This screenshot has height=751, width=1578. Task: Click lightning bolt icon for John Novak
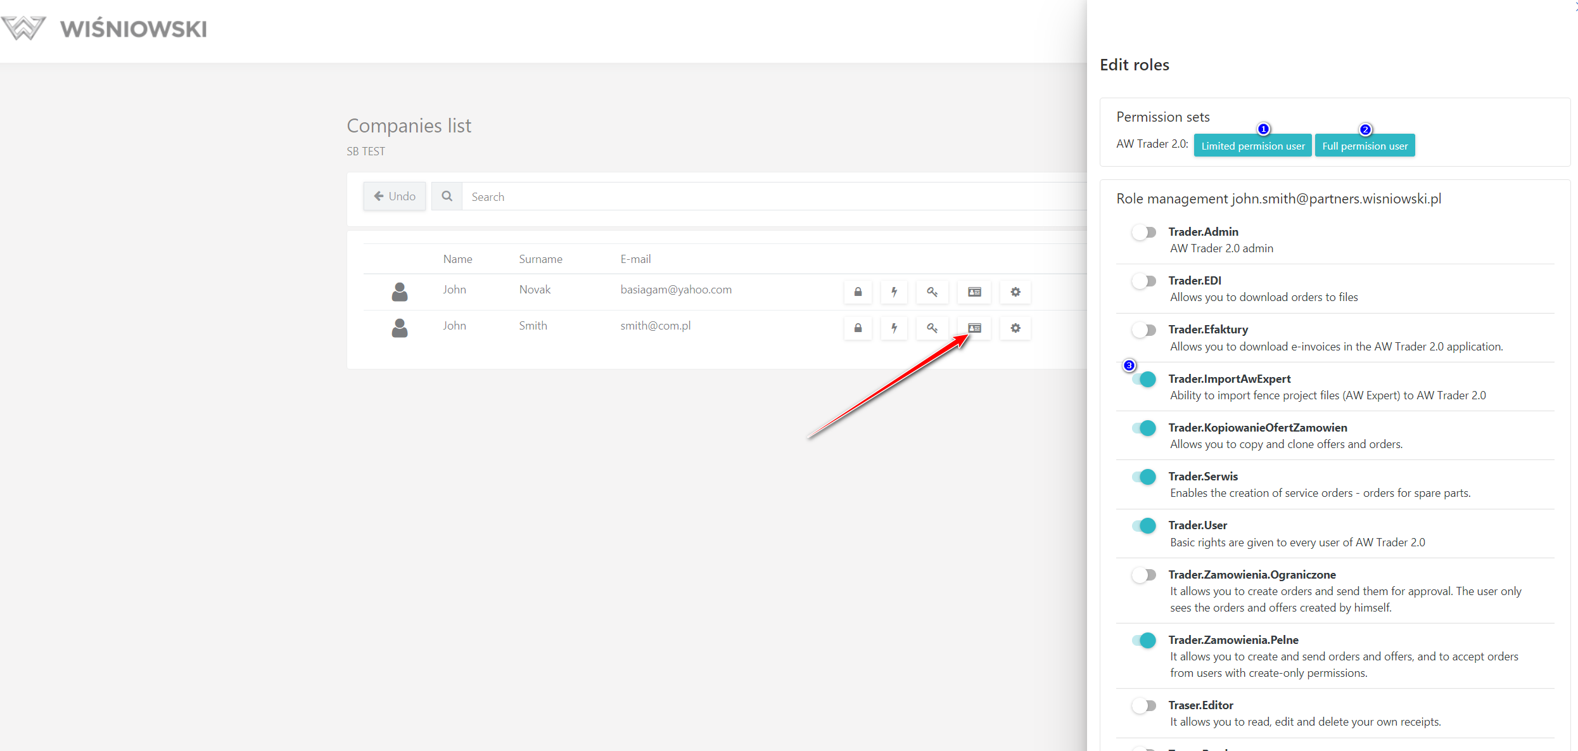(894, 292)
